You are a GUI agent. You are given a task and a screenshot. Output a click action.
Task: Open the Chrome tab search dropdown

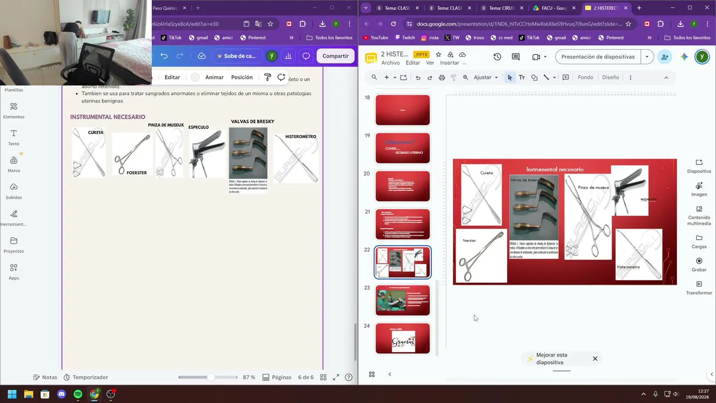coord(365,8)
